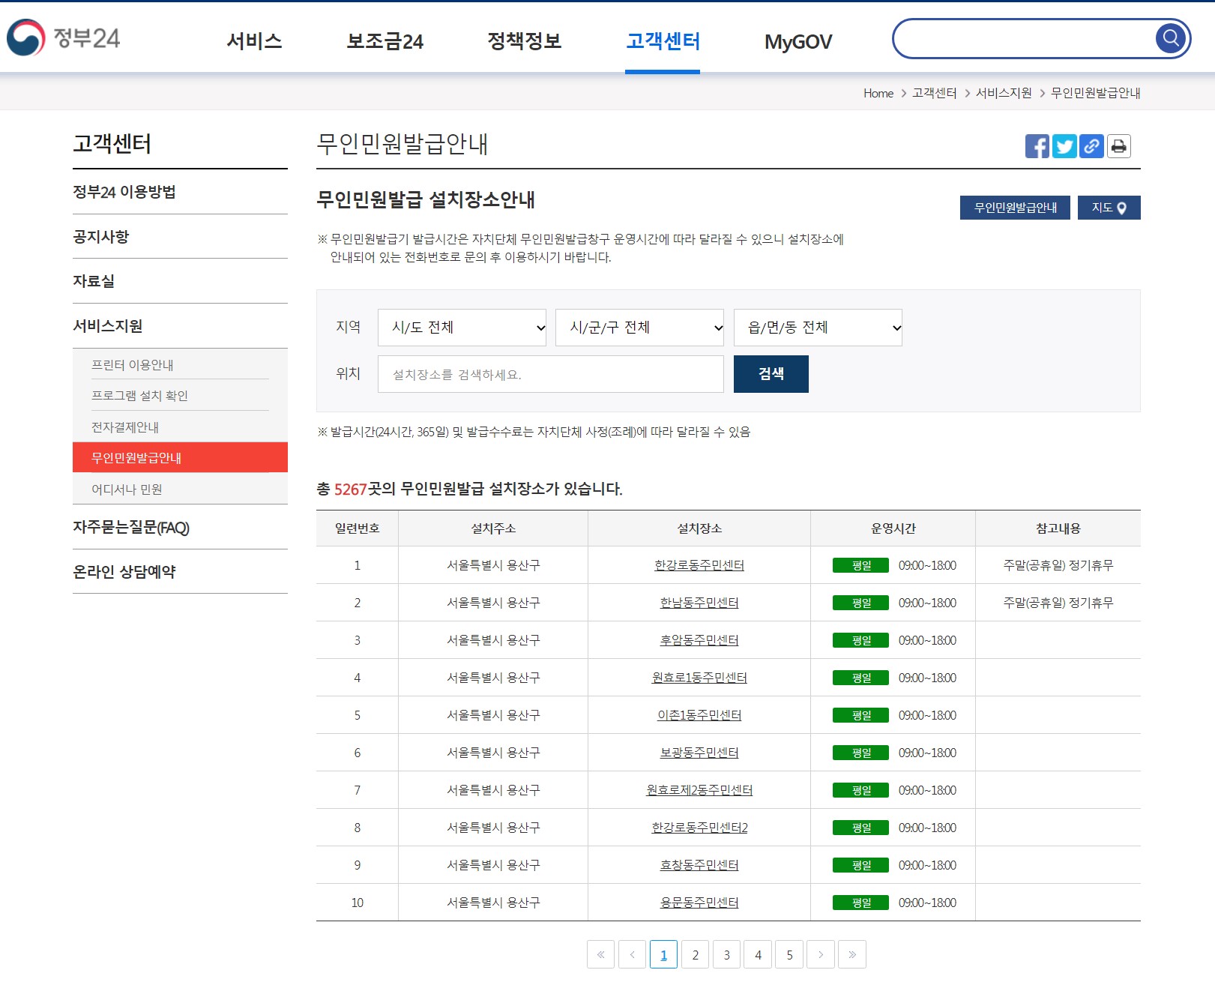Click the search magnifier icon
This screenshot has height=997, width=1215.
(x=1170, y=38)
